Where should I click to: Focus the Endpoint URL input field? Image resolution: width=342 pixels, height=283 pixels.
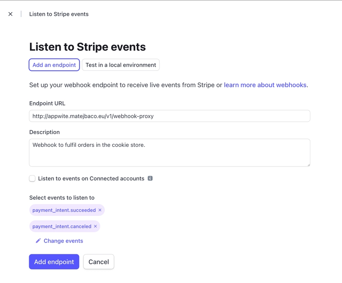click(x=169, y=115)
